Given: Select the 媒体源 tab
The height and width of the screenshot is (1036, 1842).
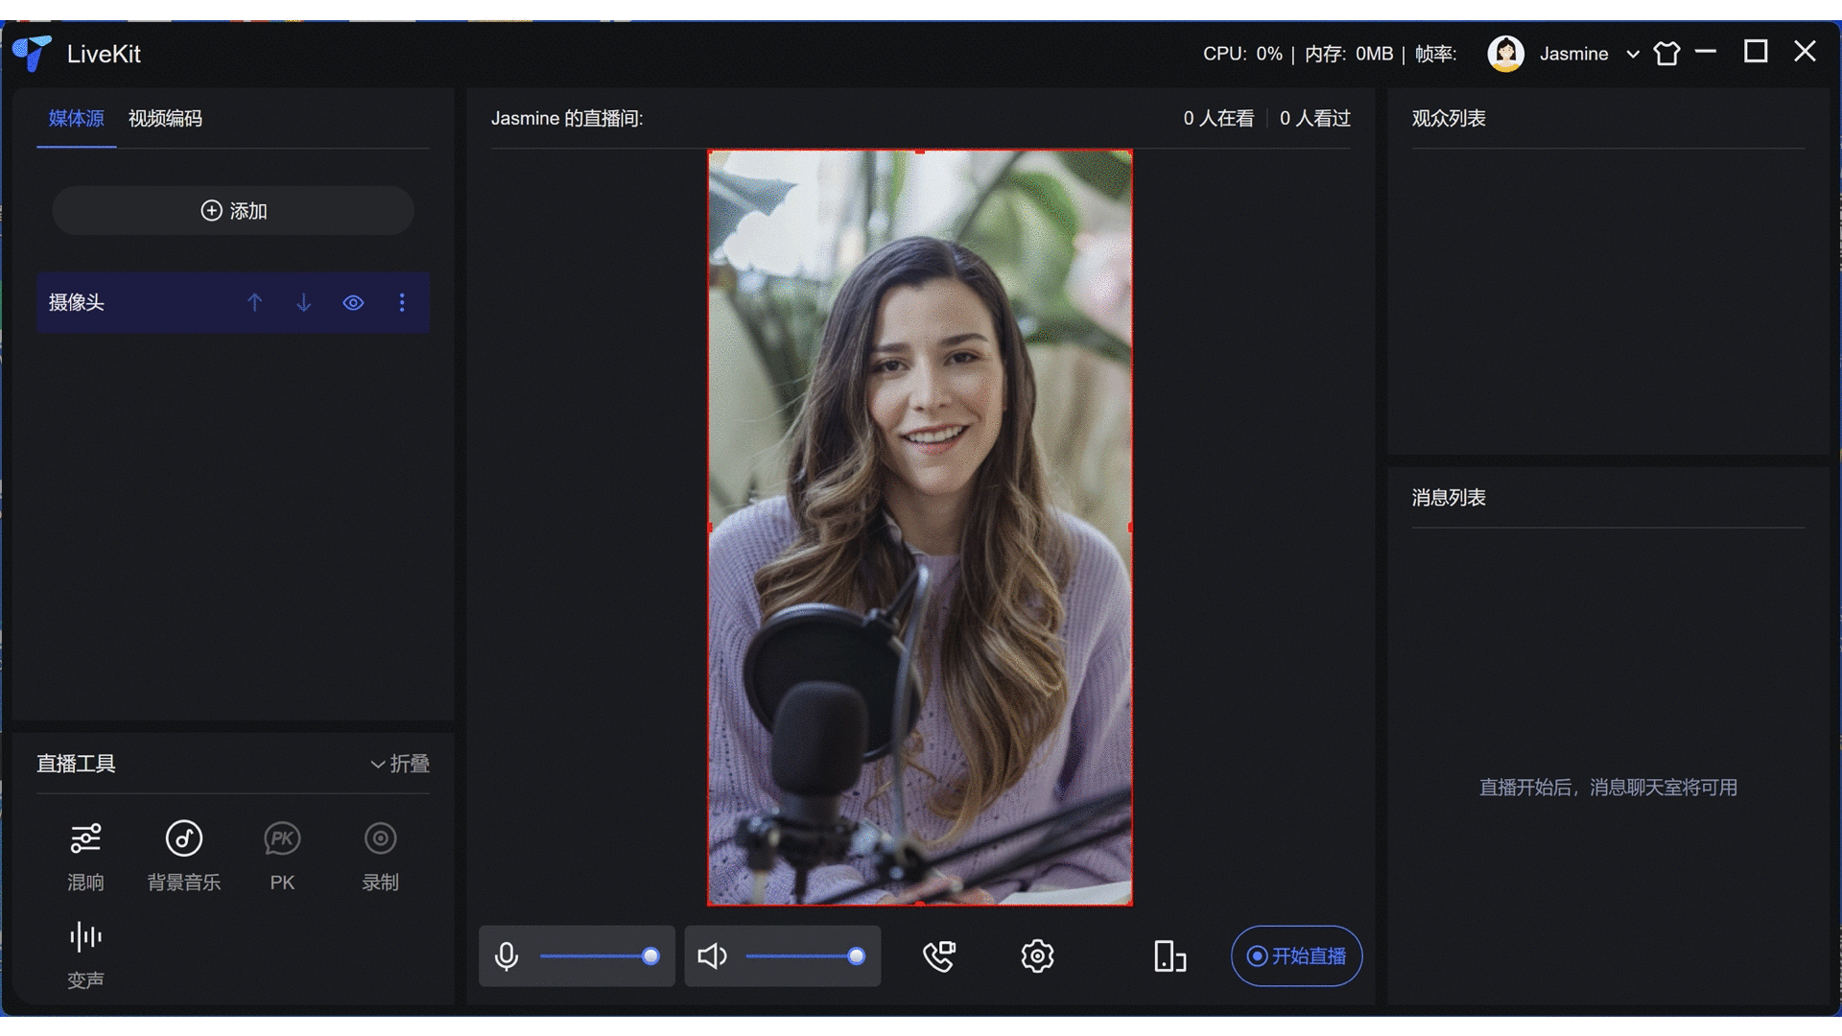Looking at the screenshot, I should (x=76, y=119).
